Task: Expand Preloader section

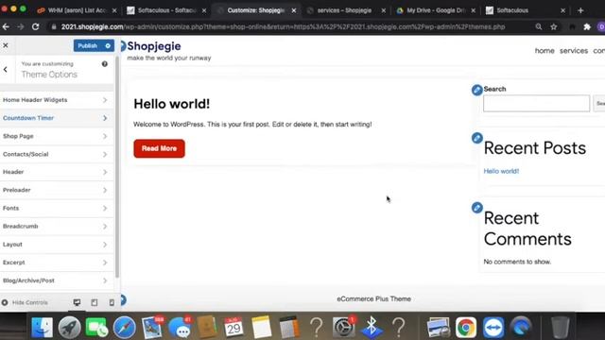Action: (57, 190)
